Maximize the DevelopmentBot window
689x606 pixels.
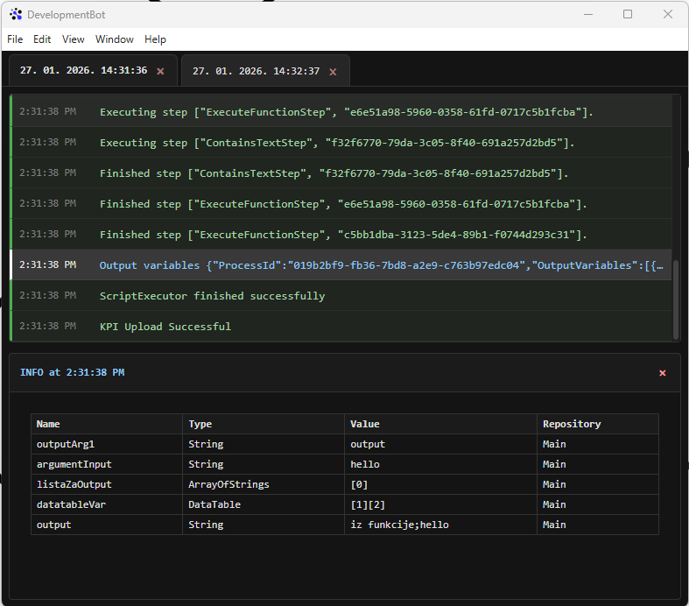tap(628, 14)
